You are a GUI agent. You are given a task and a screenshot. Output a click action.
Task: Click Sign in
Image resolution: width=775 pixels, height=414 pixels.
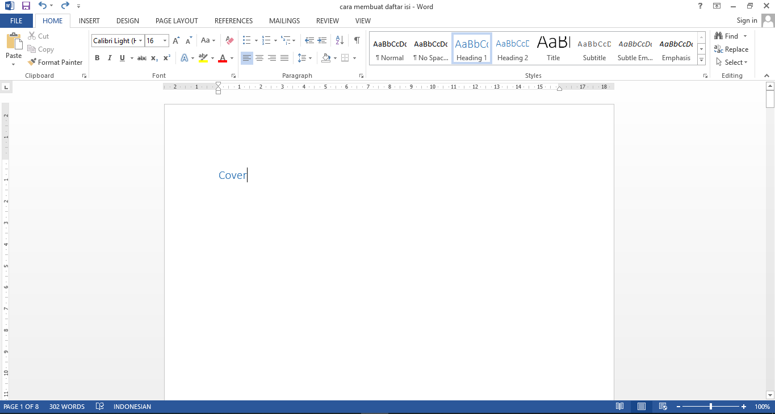coord(747,20)
